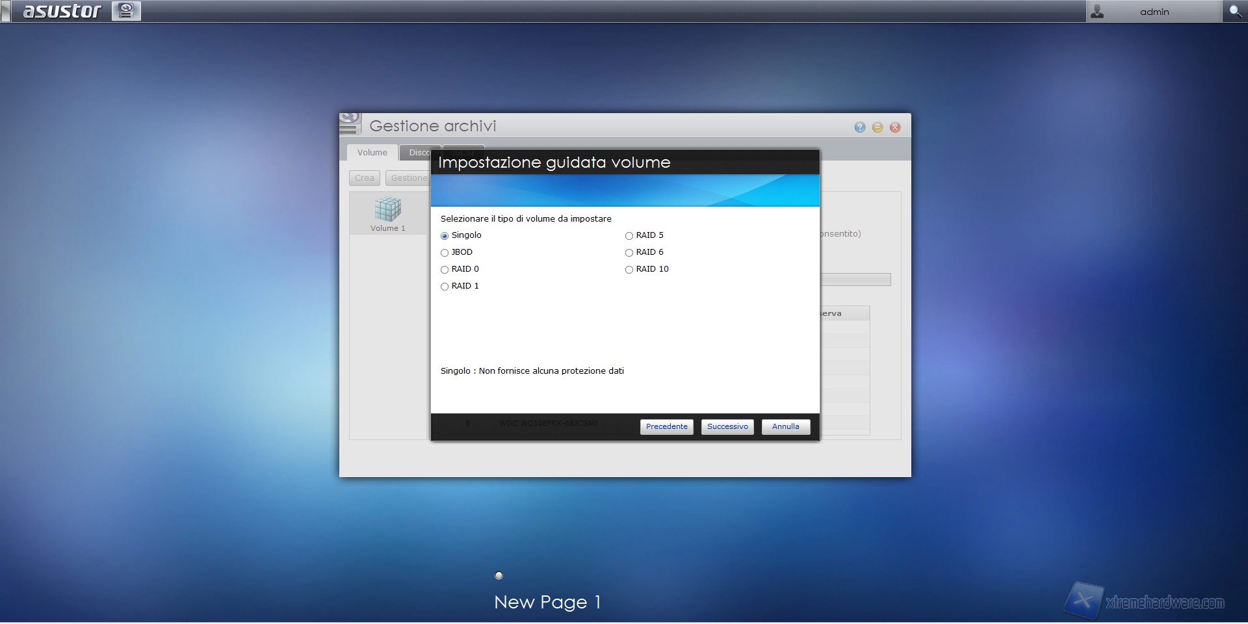Click the admin user avatar icon
This screenshot has width=1248, height=624.
pos(1097,12)
